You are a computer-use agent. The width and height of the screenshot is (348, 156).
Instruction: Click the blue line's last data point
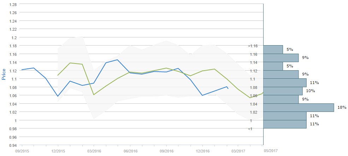[x=228, y=88]
